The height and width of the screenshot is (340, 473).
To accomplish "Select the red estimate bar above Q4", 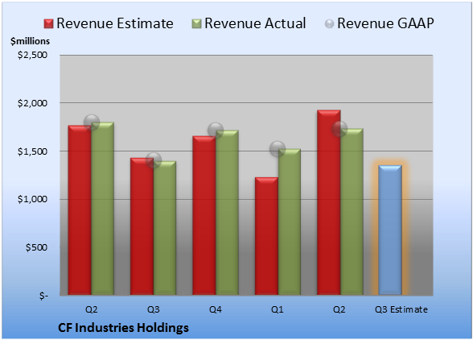I will (204, 215).
